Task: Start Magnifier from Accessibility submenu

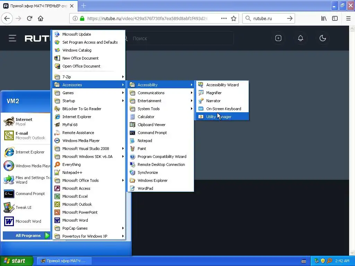Action: [x=222, y=93]
